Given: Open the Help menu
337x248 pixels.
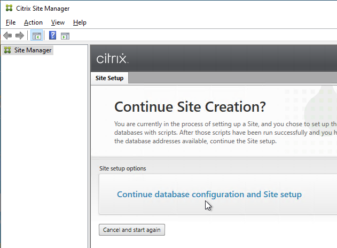Looking at the screenshot, I should click(80, 22).
